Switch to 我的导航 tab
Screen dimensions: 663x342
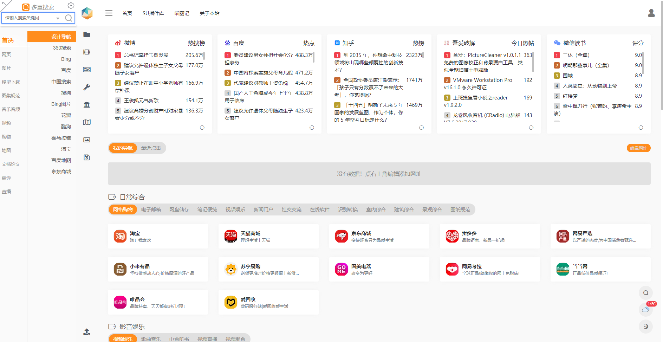(123, 148)
